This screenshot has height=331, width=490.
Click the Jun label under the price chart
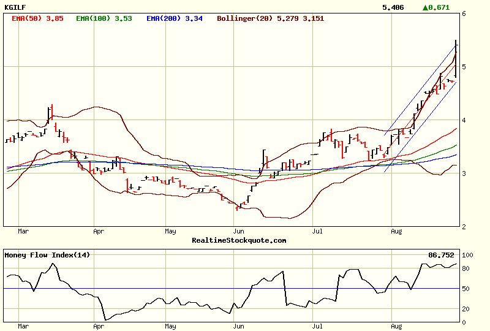point(238,231)
